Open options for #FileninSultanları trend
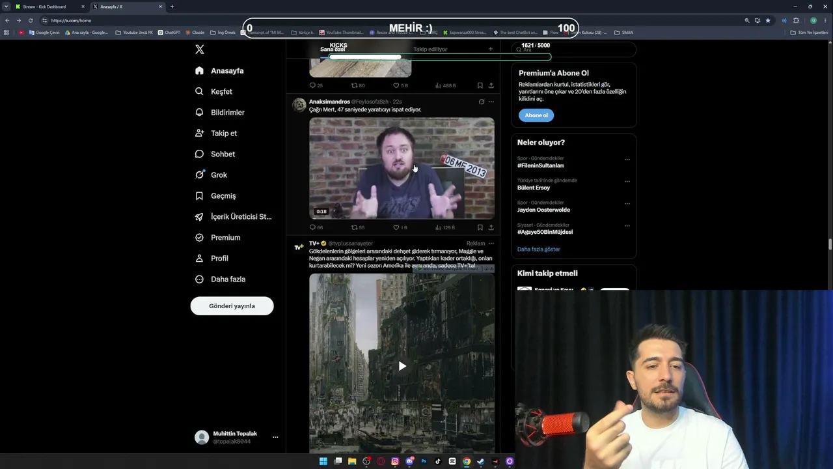 point(627,160)
